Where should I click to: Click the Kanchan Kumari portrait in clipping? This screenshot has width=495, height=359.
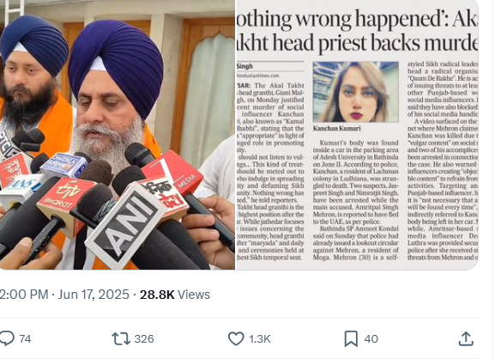[x=356, y=92]
